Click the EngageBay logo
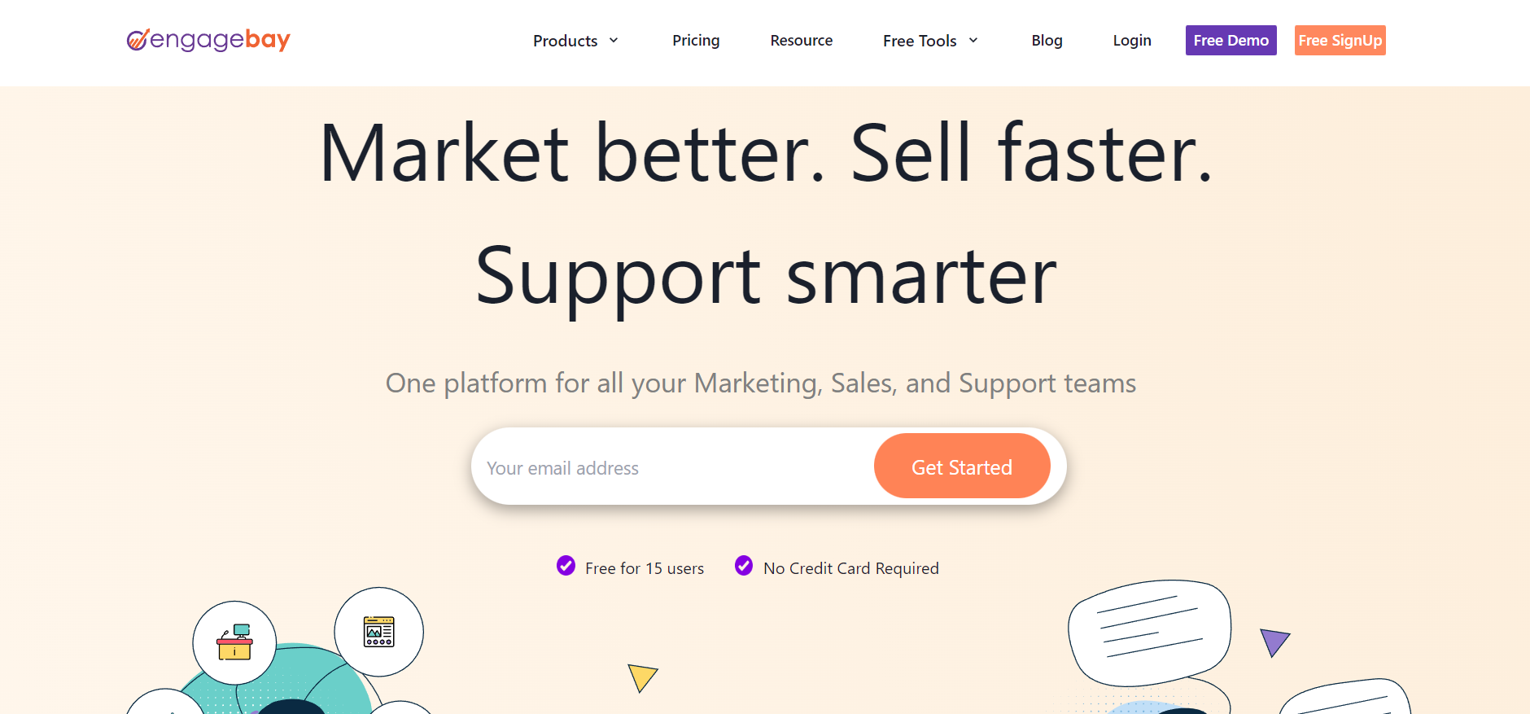Screen dimensions: 1530x714 (208, 40)
